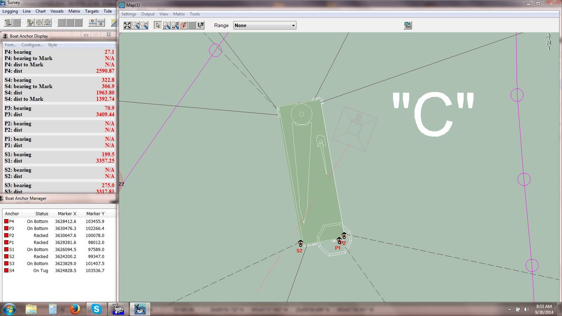Select the zoom window magnifier tool

click(x=166, y=25)
